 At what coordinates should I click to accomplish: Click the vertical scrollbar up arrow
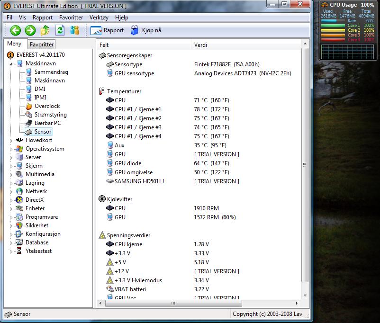(305, 44)
